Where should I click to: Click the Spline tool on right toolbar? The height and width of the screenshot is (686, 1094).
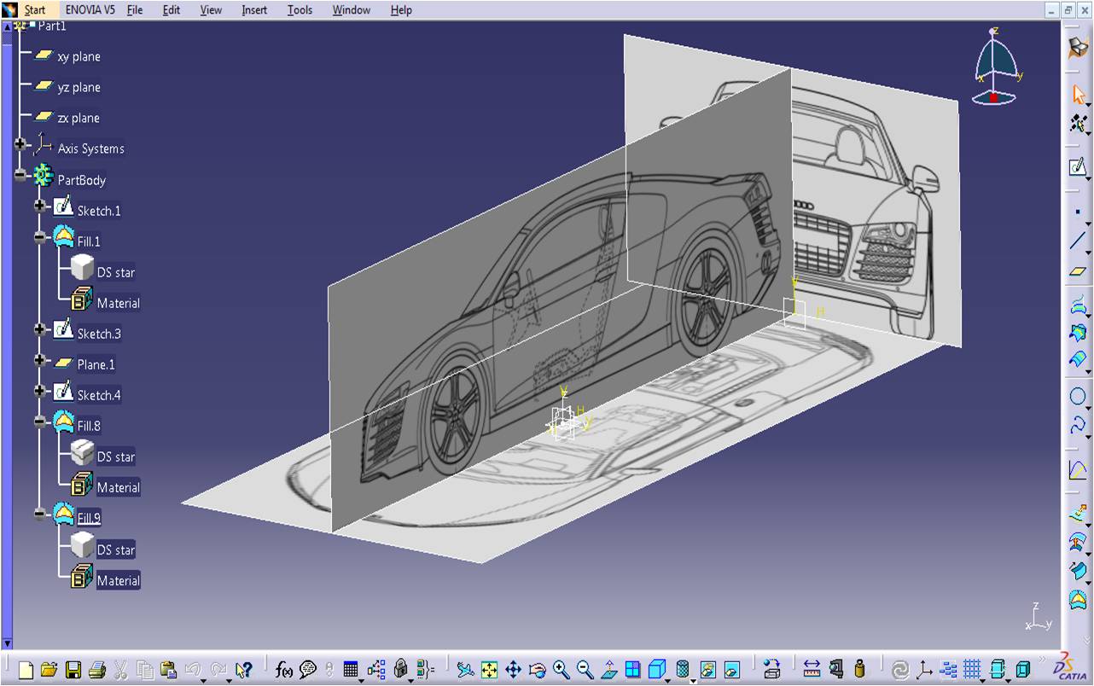pyautogui.click(x=1078, y=425)
